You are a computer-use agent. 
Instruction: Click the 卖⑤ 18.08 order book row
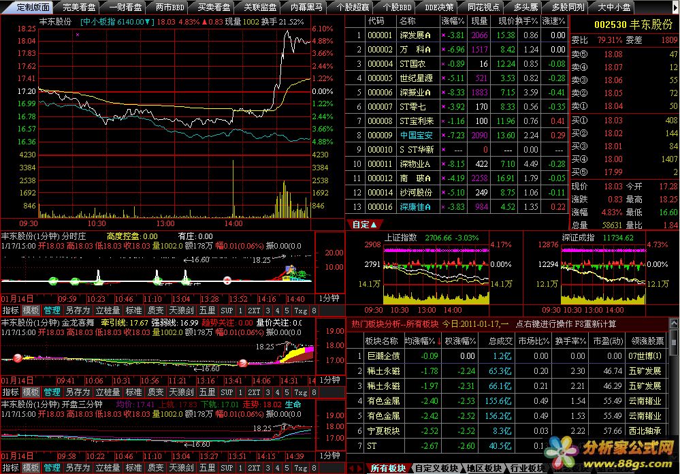[624, 54]
